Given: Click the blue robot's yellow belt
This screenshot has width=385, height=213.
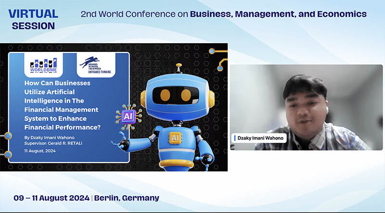Looking at the screenshot, I should 174,163.
